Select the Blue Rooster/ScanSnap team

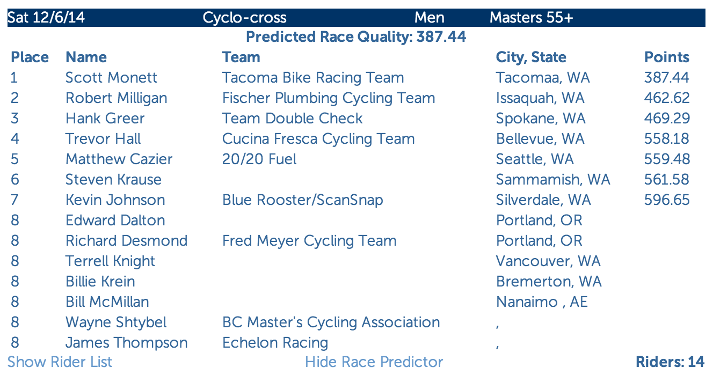click(x=303, y=200)
